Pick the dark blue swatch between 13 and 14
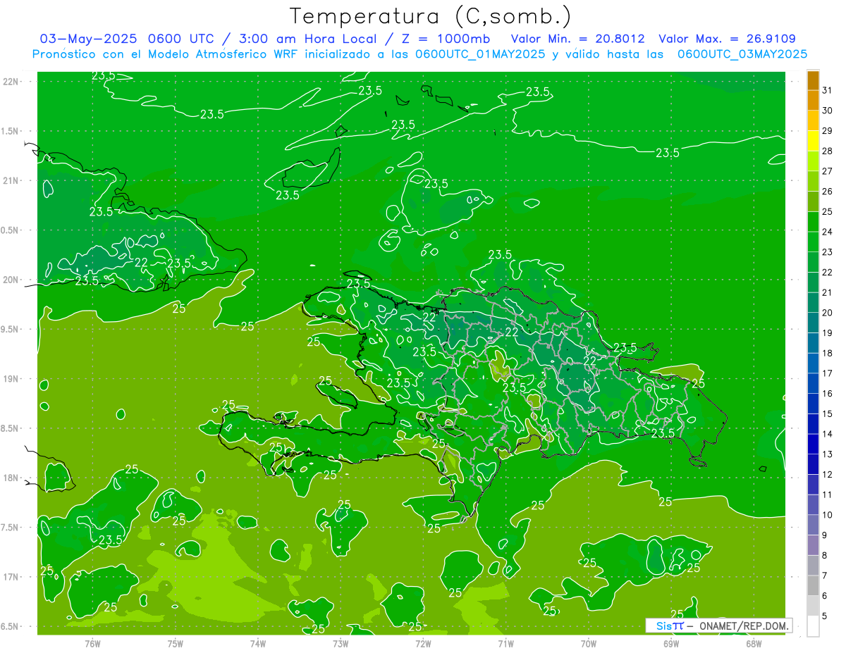 [x=813, y=444]
